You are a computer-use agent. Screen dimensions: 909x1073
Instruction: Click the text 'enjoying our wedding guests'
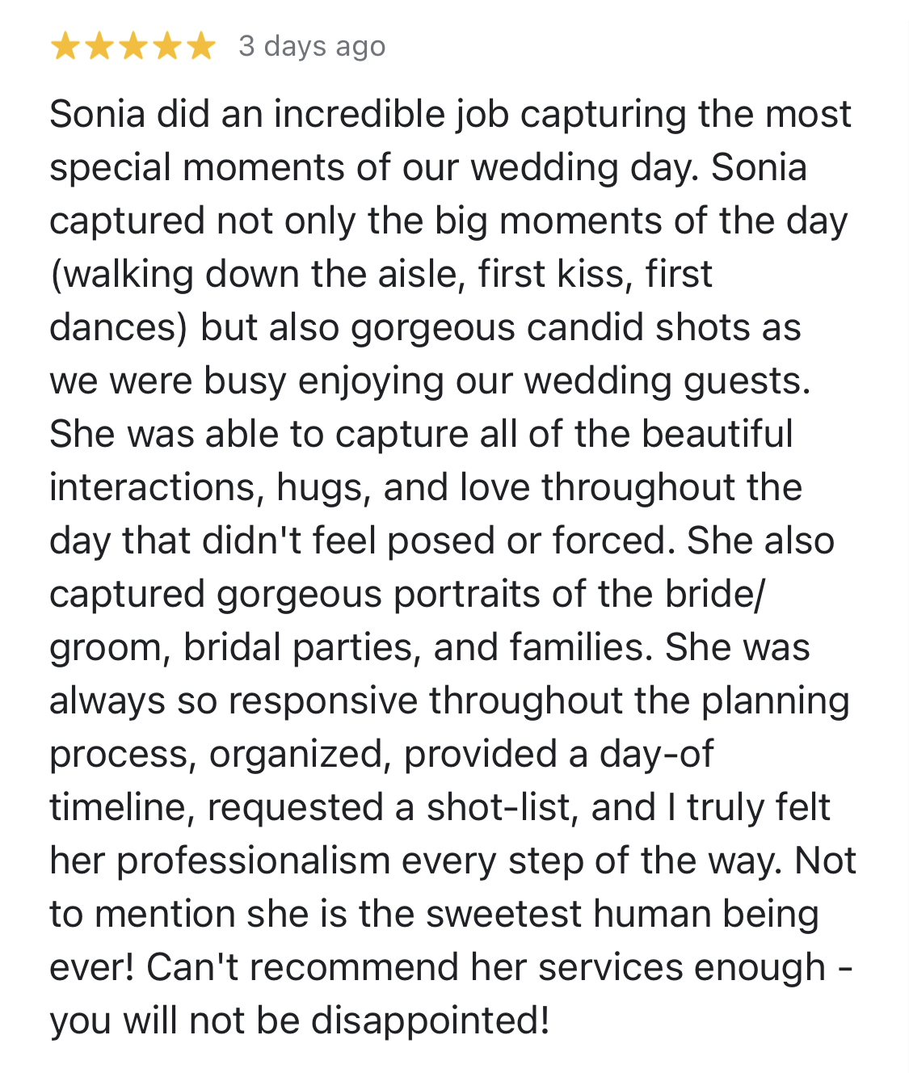tap(553, 382)
